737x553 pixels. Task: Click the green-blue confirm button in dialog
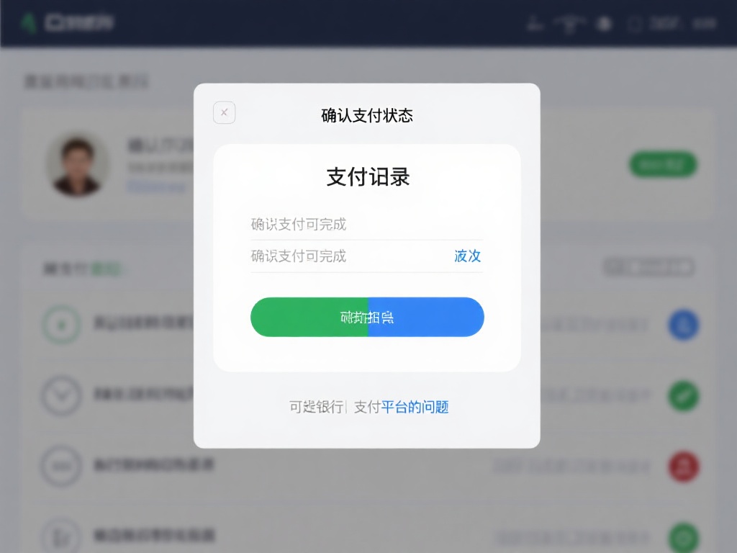[x=367, y=317]
